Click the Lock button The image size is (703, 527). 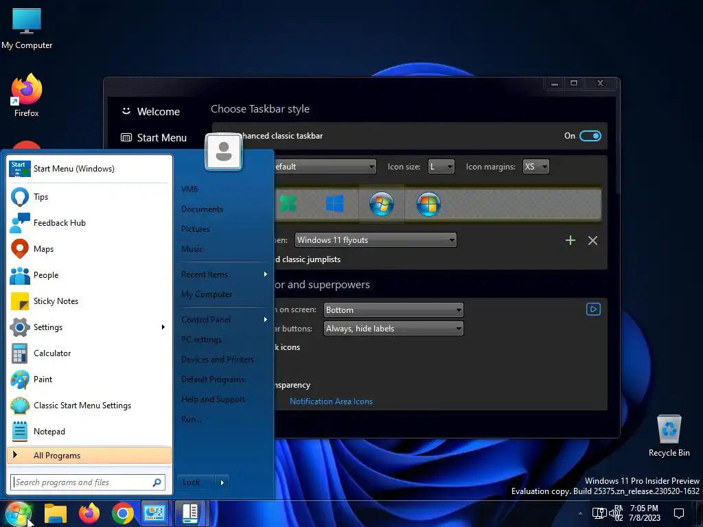click(197, 482)
